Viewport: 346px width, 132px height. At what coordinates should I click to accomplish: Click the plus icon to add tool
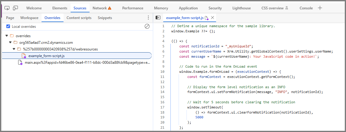click(x=320, y=8)
